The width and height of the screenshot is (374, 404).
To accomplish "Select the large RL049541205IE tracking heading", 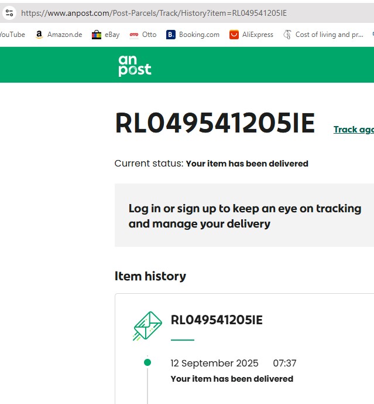I will [x=215, y=124].
